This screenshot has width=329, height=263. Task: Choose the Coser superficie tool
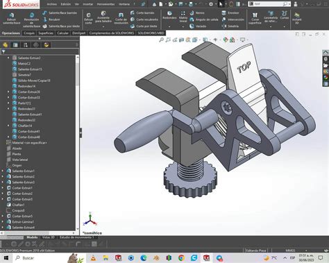click(x=255, y=18)
